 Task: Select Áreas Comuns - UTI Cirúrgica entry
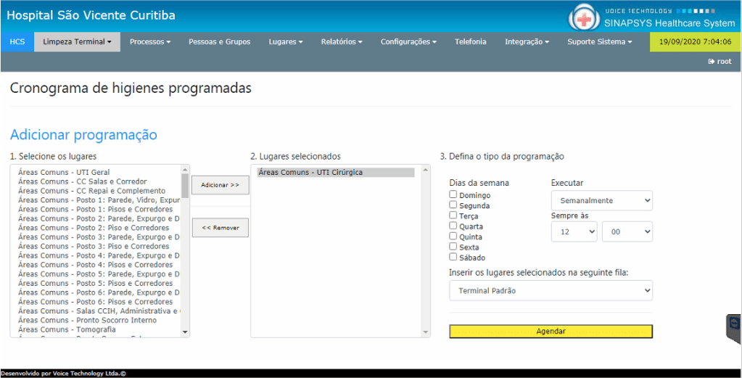tap(310, 173)
